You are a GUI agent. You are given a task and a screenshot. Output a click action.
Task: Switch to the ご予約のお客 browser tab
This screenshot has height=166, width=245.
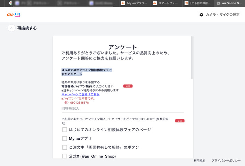pyautogui.click(x=198, y=3)
